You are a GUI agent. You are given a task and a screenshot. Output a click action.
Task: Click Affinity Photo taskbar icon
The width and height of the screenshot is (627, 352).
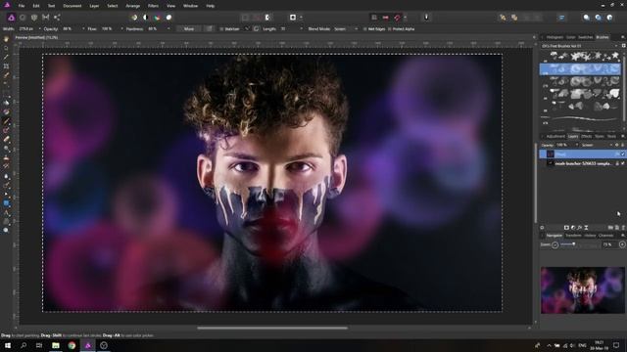[x=88, y=345]
